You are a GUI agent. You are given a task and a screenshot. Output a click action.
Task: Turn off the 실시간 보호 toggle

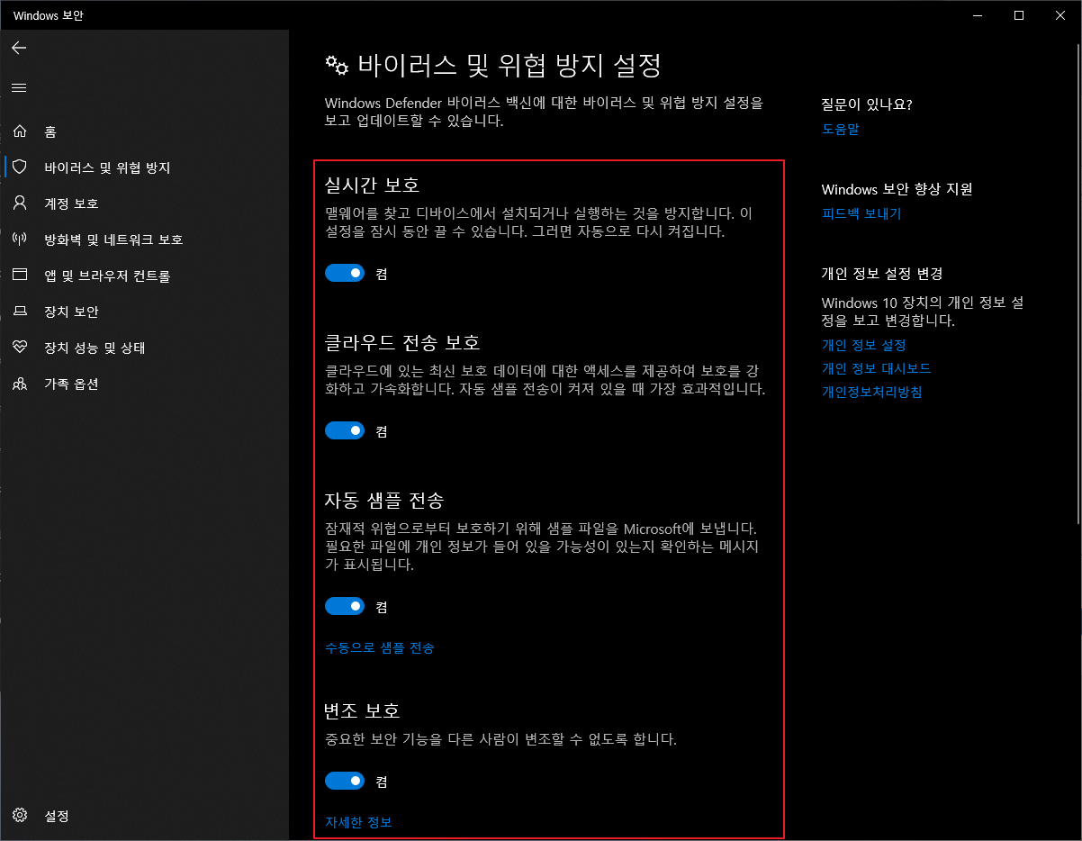click(x=345, y=273)
